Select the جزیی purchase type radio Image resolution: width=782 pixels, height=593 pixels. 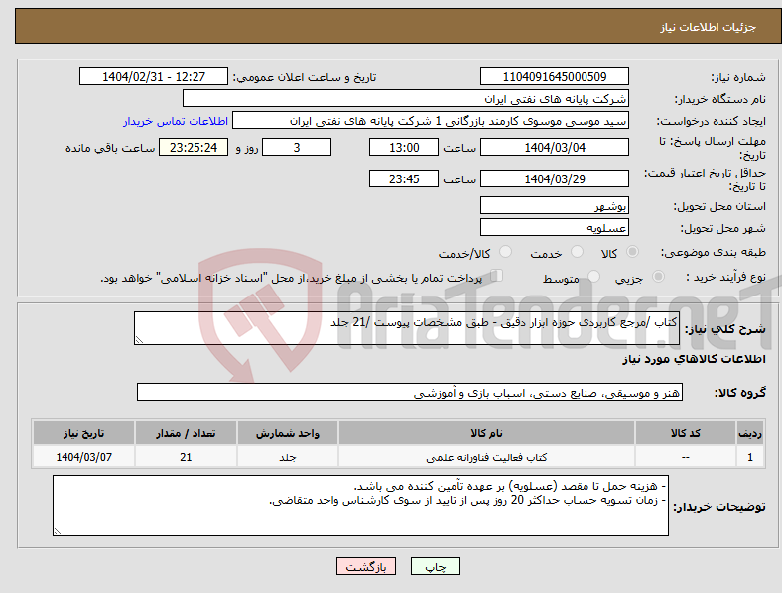(658, 276)
